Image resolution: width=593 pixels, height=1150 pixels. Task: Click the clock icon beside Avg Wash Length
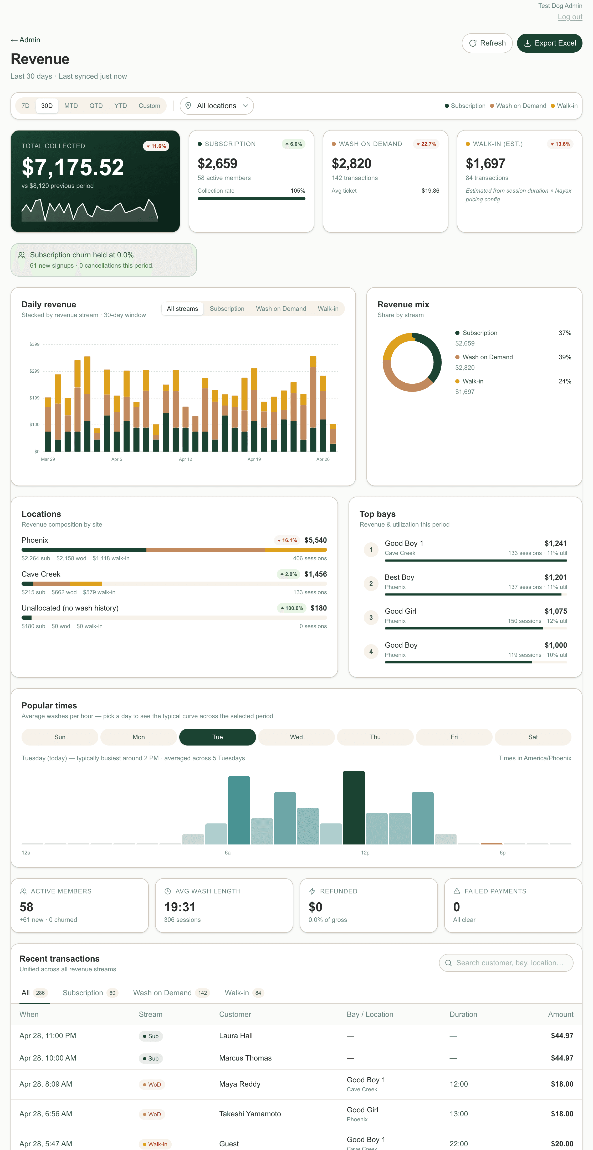click(168, 891)
